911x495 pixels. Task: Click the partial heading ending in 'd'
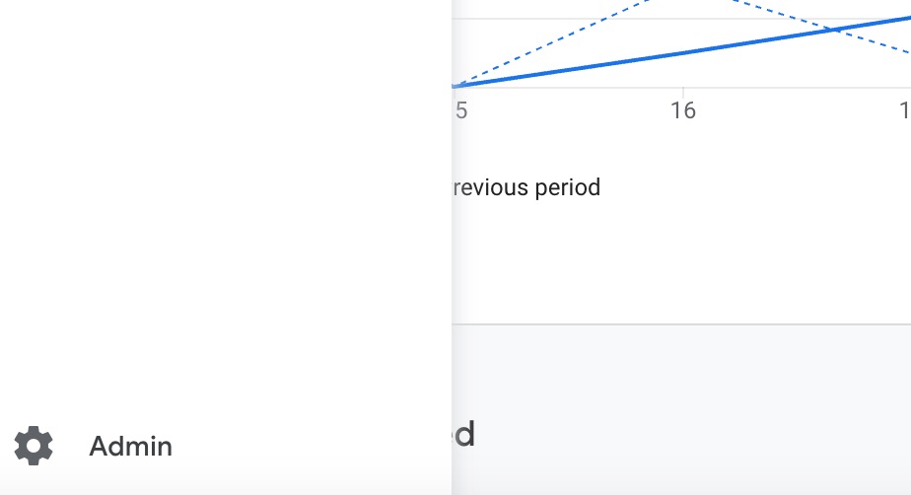(x=464, y=434)
